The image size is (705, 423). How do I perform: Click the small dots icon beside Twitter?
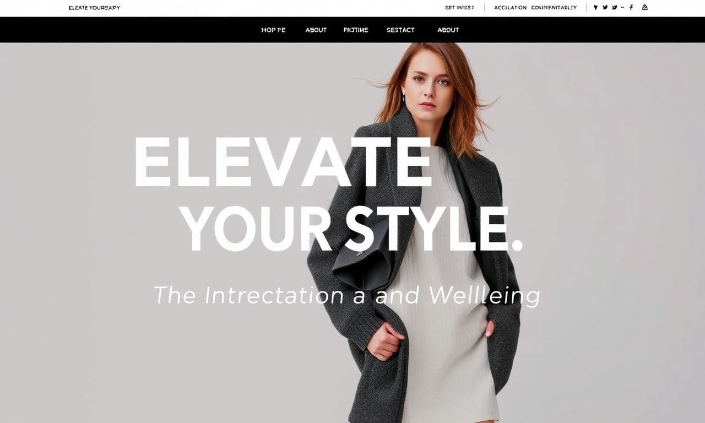622,7
